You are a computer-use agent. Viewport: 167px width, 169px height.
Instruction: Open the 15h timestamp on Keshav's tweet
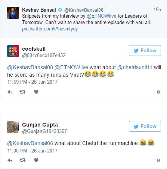(157, 10)
